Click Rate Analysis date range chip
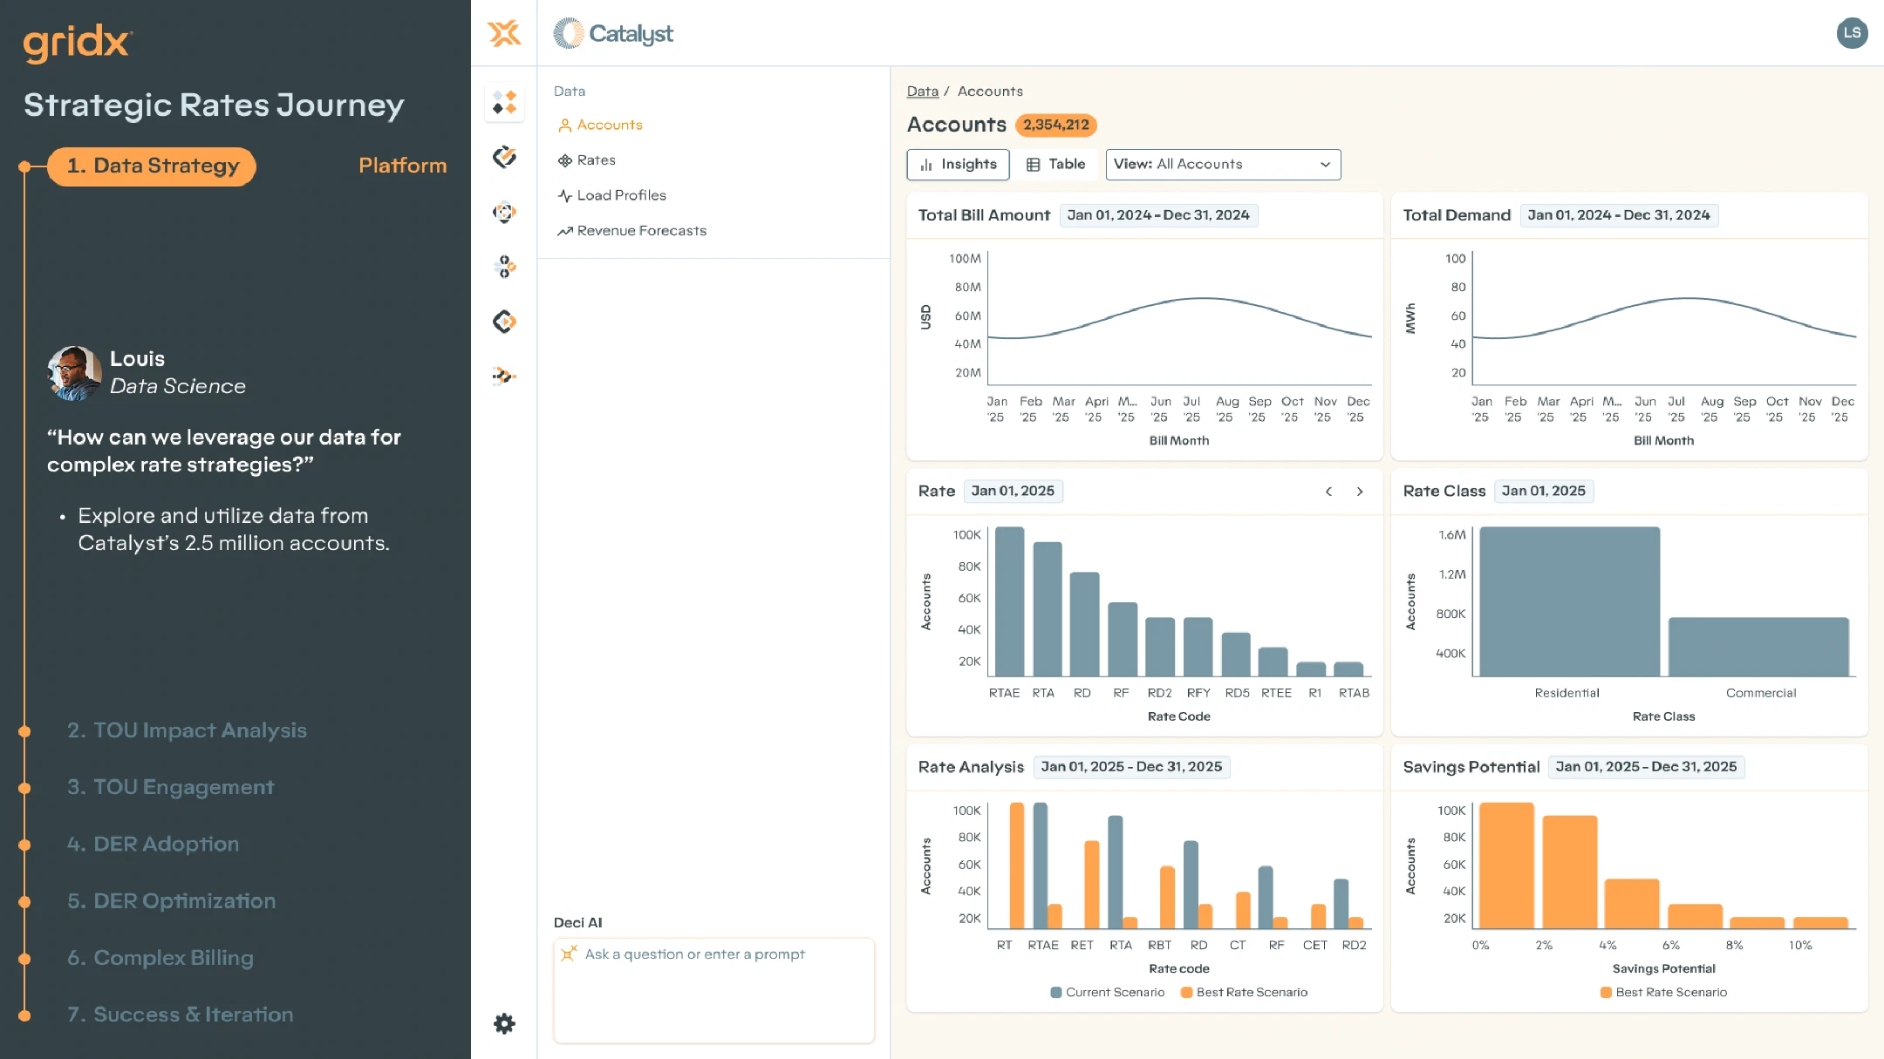Viewport: 1884px width, 1059px height. tap(1131, 766)
